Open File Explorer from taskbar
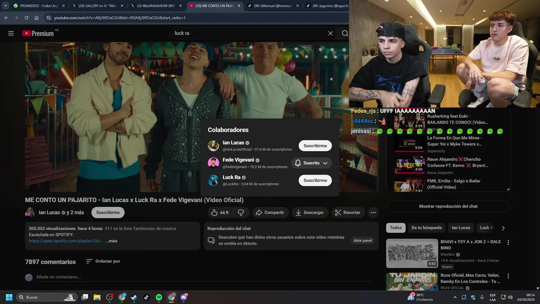 tap(97, 297)
